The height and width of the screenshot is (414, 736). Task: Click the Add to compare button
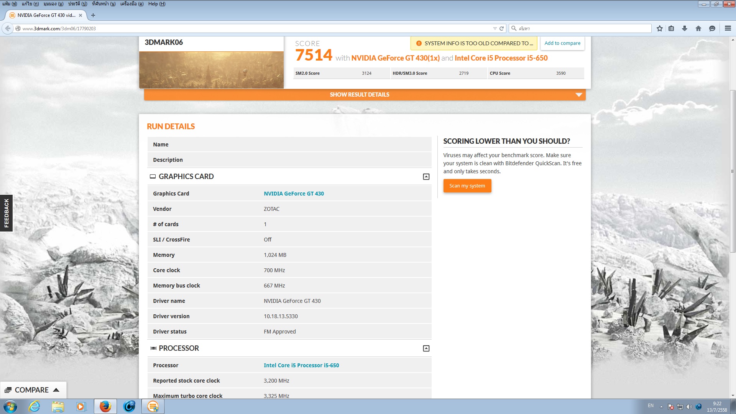pyautogui.click(x=562, y=43)
